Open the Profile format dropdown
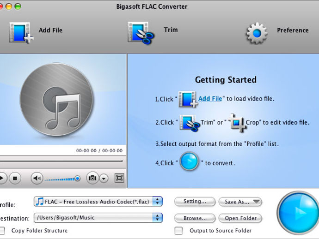The height and width of the screenshot is (239, 319). pyautogui.click(x=98, y=202)
